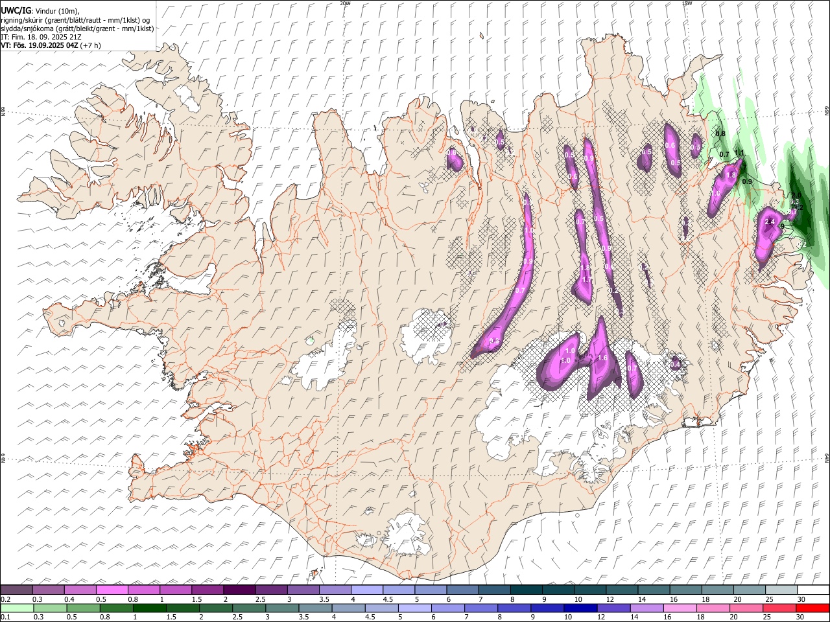The width and height of the screenshot is (830, 622).
Task: Select the dark plum snow swatch at 0.2
Action: (x=17, y=590)
